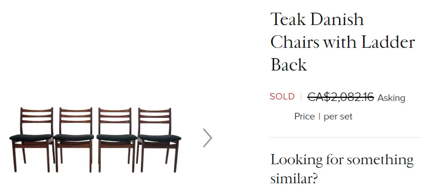Click the third chair from the left
Viewport: 422px width, 190px height.
click(116, 139)
